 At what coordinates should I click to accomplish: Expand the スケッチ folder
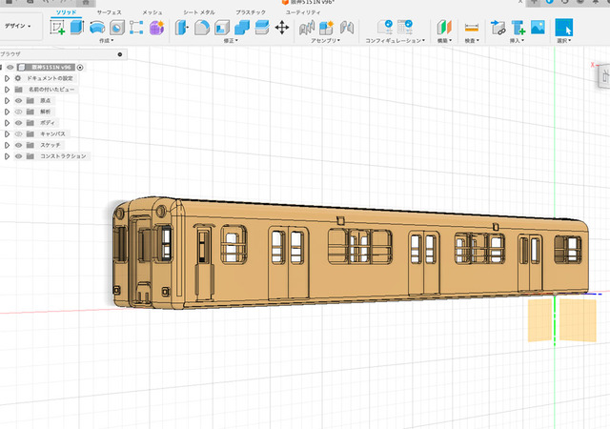[7, 145]
